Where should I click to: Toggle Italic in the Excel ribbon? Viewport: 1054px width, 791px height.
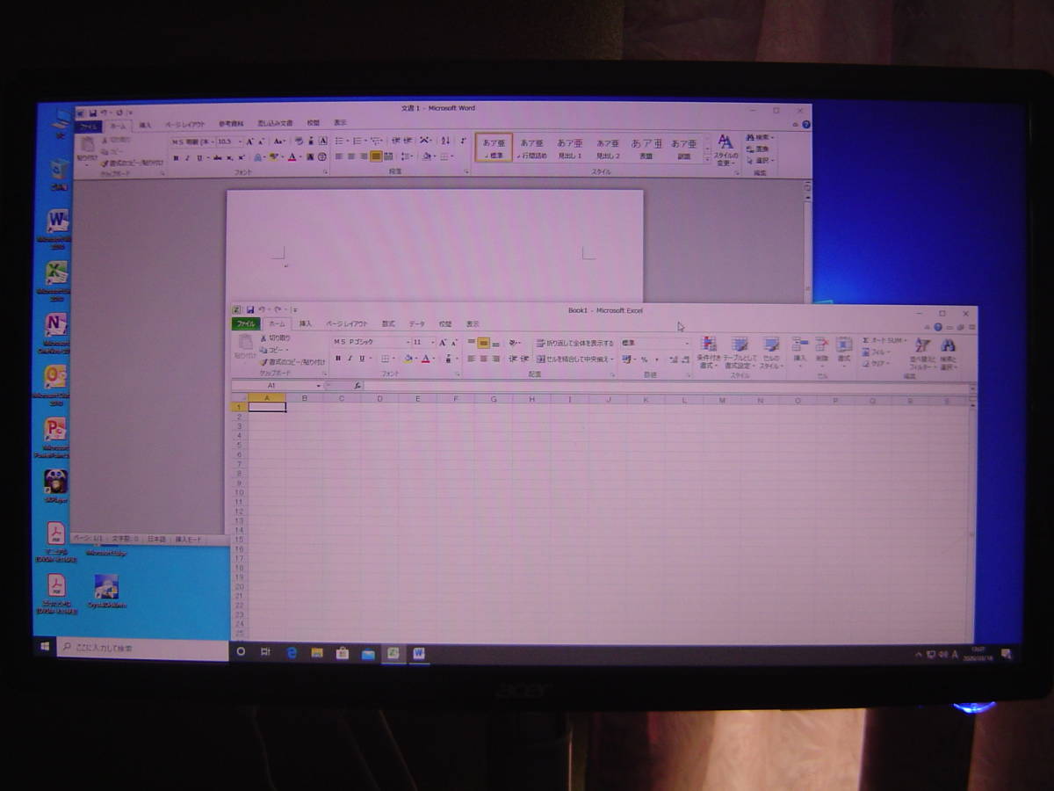pos(350,359)
